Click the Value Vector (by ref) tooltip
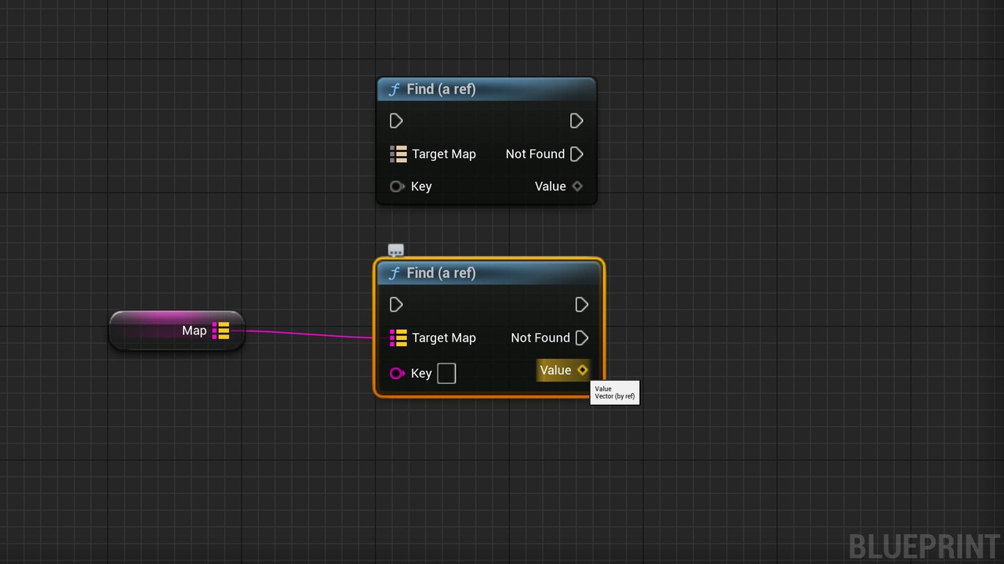The height and width of the screenshot is (564, 1004). pos(615,392)
